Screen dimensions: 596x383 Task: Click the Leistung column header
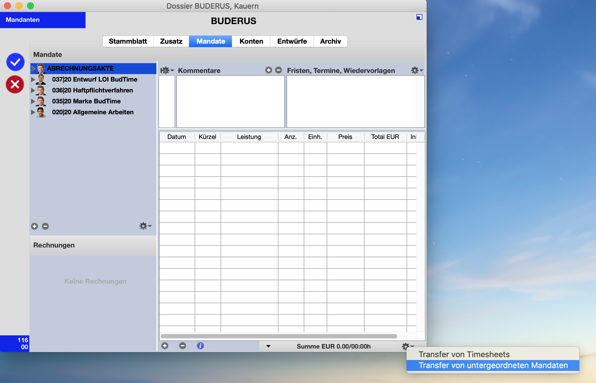(249, 137)
